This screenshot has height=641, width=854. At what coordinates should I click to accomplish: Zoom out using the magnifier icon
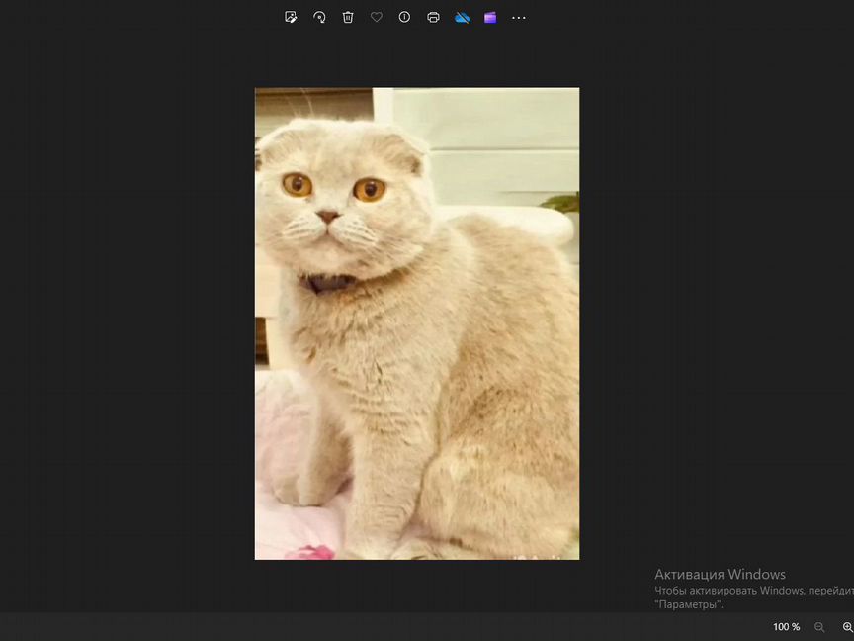[819, 626]
